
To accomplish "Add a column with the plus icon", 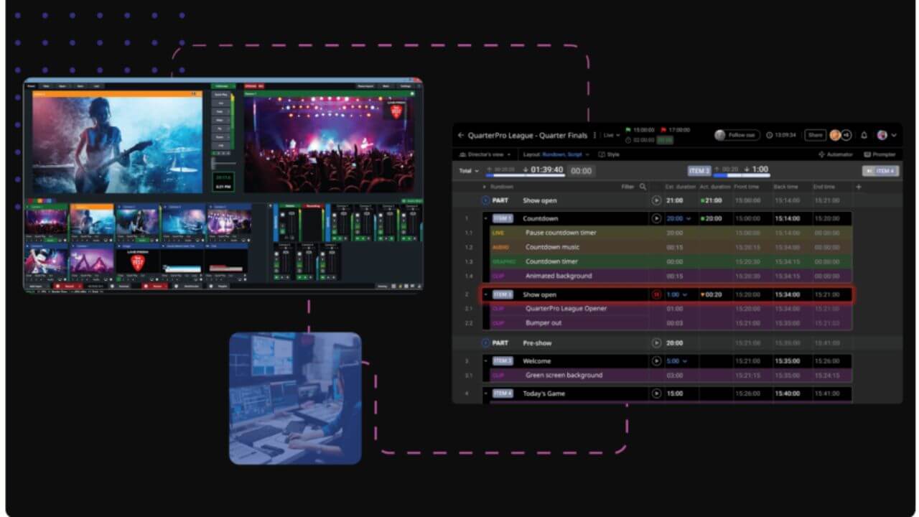I will click(x=859, y=187).
